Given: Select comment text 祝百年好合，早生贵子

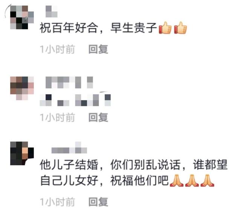Looking at the screenshot, I should tap(98, 28).
